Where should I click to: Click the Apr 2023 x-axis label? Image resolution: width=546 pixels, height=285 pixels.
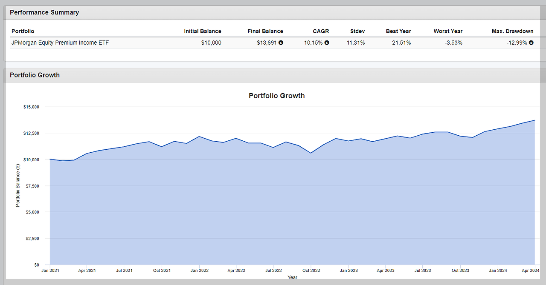point(386,271)
